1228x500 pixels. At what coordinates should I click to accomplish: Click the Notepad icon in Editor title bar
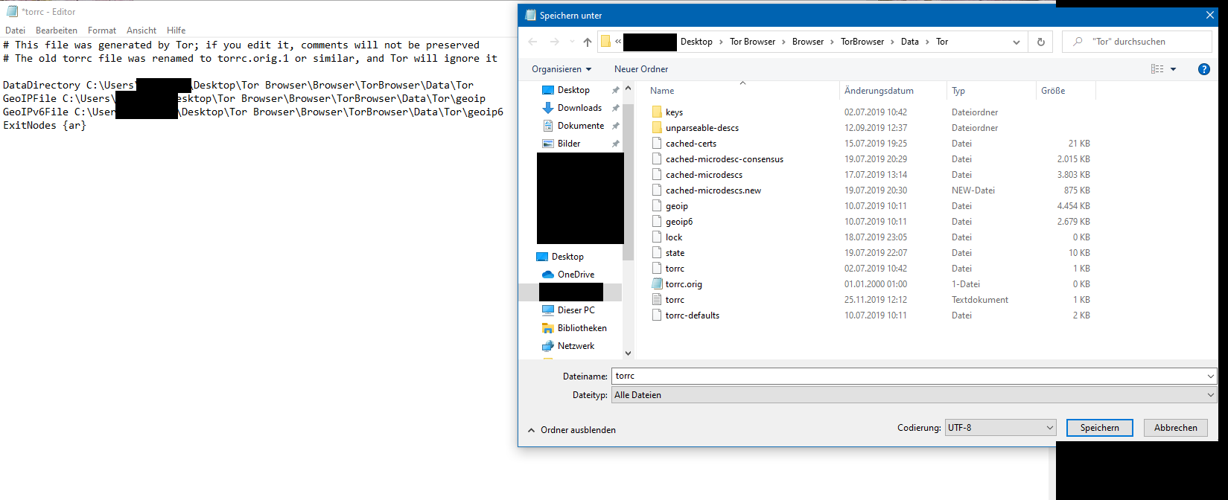[x=12, y=12]
